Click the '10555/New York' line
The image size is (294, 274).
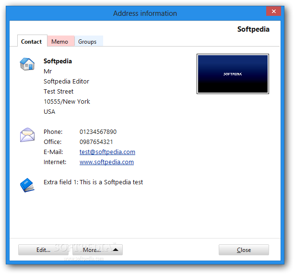point(67,102)
